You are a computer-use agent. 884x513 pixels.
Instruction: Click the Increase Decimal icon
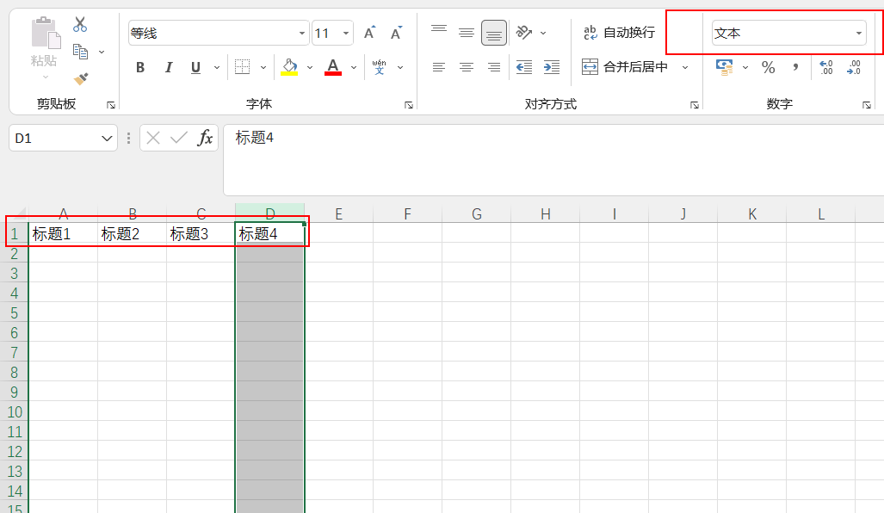click(x=826, y=68)
